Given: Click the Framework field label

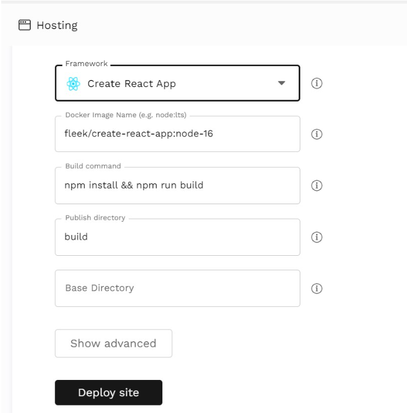Looking at the screenshot, I should [x=86, y=63].
